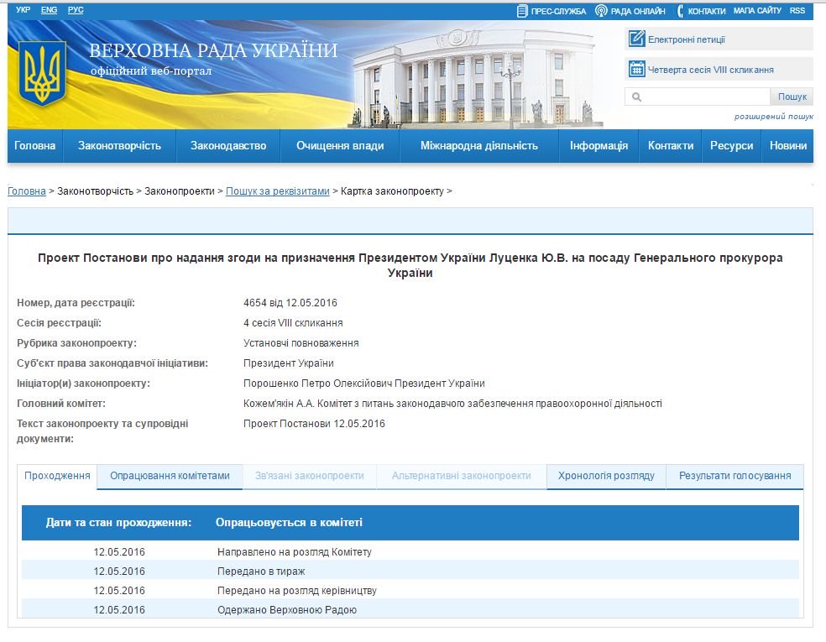Click the phone contacts icon
This screenshot has height=642, width=826.
click(680, 11)
